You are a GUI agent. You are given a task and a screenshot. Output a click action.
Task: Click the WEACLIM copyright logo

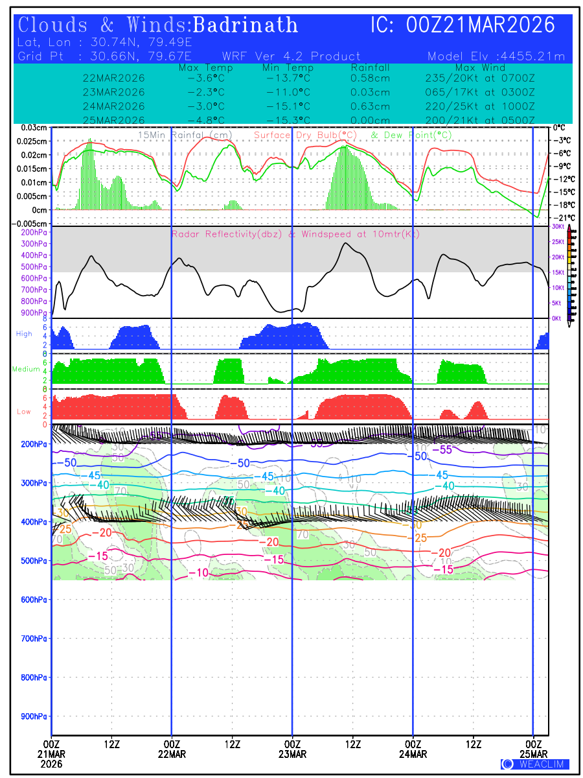pos(534,764)
